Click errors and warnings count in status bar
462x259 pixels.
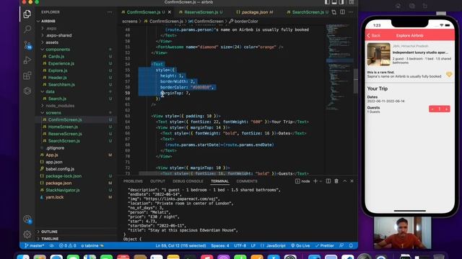(x=67, y=245)
